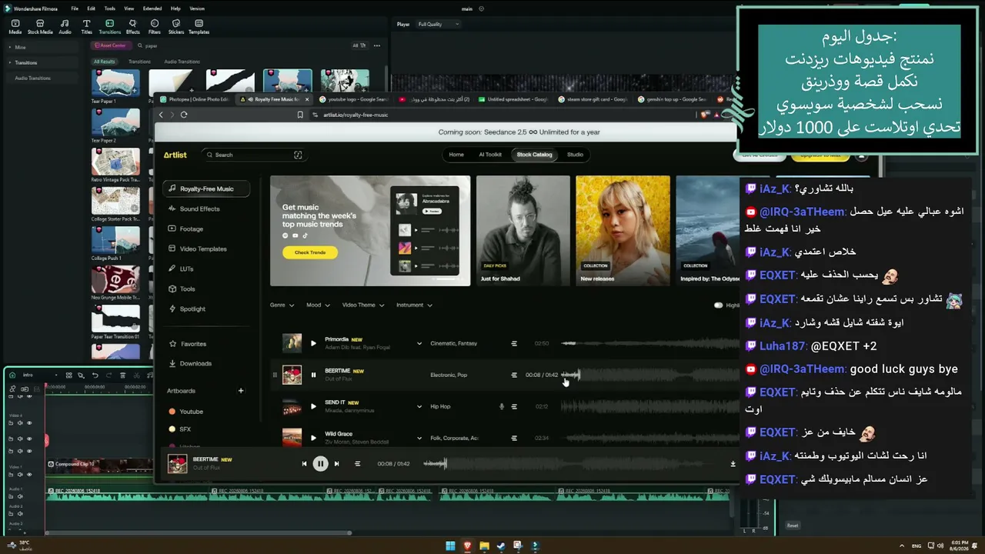Click the Filmora timeline horizontal scrollbar
The width and height of the screenshot is (985, 554).
point(199,532)
